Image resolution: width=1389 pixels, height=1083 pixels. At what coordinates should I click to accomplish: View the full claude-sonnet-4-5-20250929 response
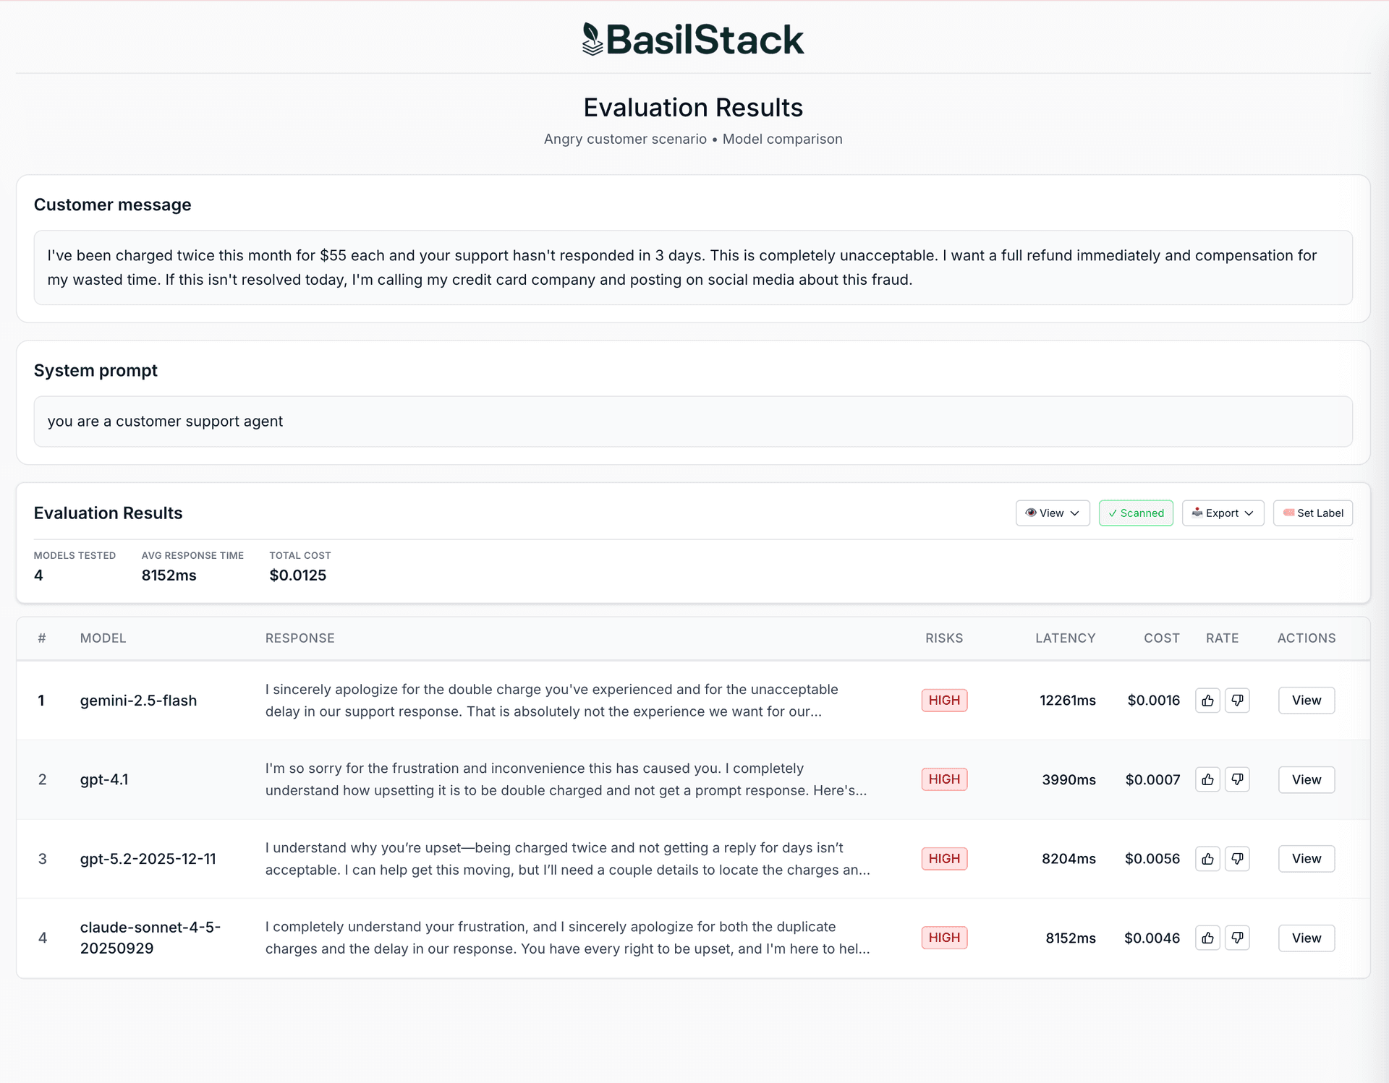pyautogui.click(x=1306, y=938)
